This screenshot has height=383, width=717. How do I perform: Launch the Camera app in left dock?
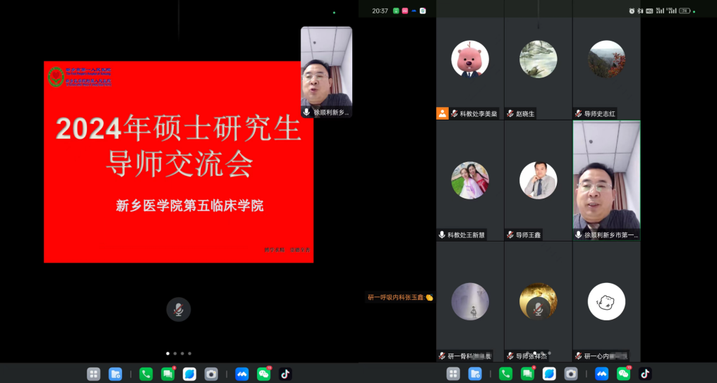pyautogui.click(x=211, y=375)
